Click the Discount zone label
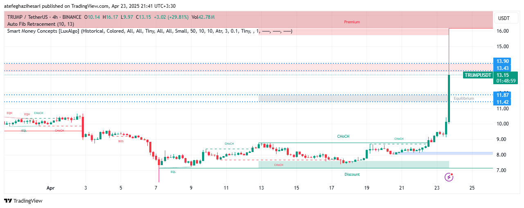The image size is (524, 208). pos(352,174)
